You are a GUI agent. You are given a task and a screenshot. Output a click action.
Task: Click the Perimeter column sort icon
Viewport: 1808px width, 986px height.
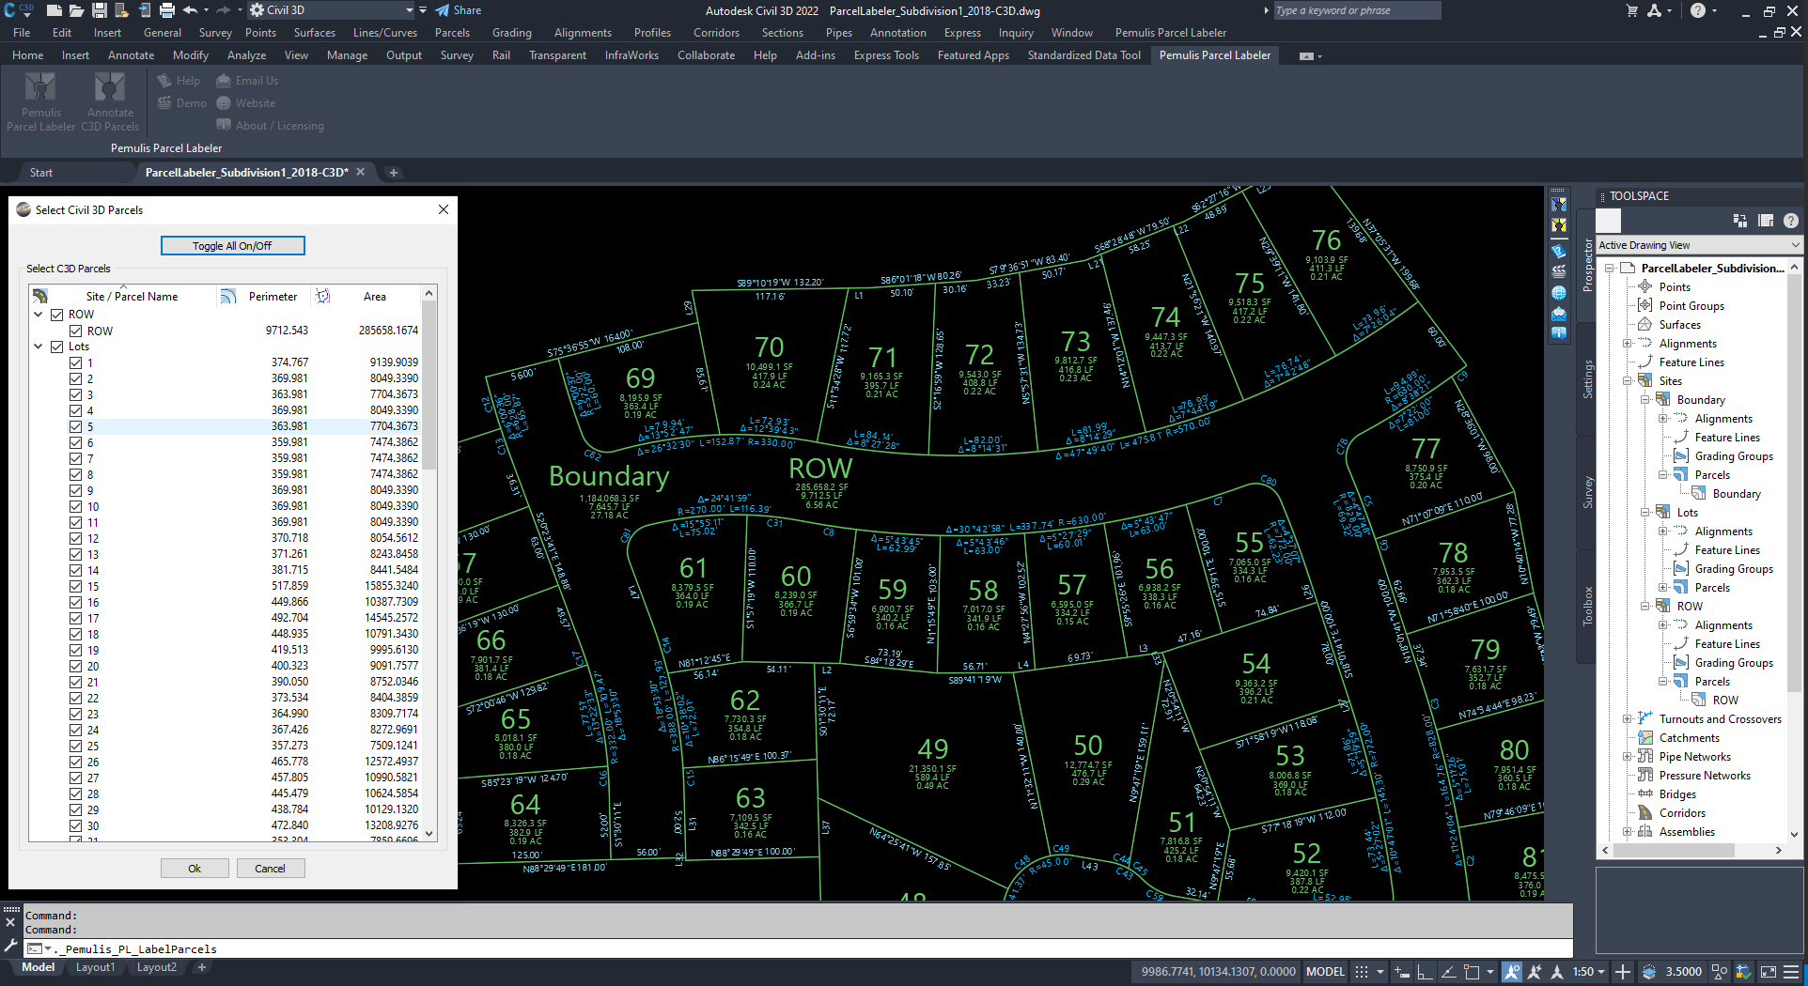click(228, 297)
